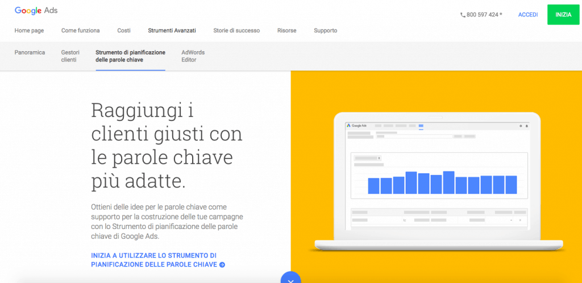
Task: Select Strumenti Avanzati menu item
Action: click(172, 31)
